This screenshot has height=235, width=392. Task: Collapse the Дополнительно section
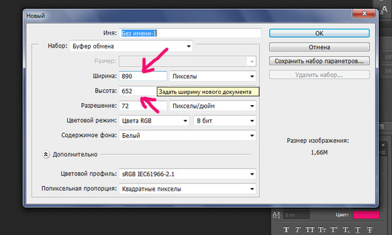[x=46, y=154]
